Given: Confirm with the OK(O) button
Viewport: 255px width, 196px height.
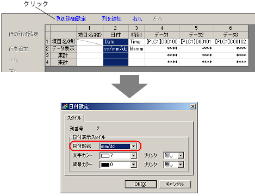Looking at the screenshot, I should (141, 184).
